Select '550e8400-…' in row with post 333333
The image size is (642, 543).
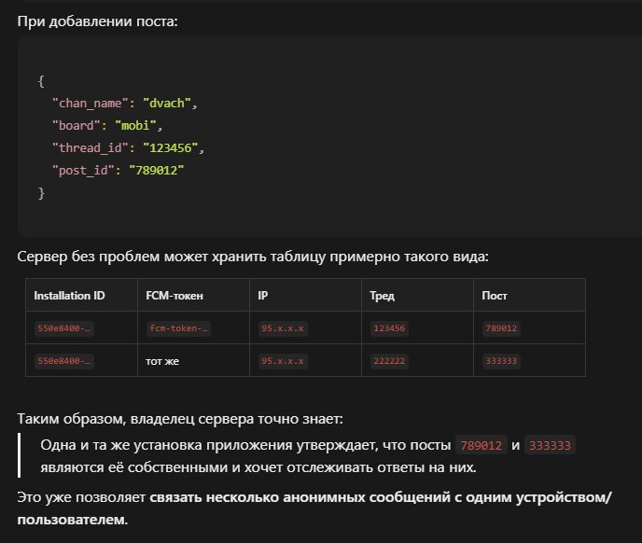pos(63,361)
